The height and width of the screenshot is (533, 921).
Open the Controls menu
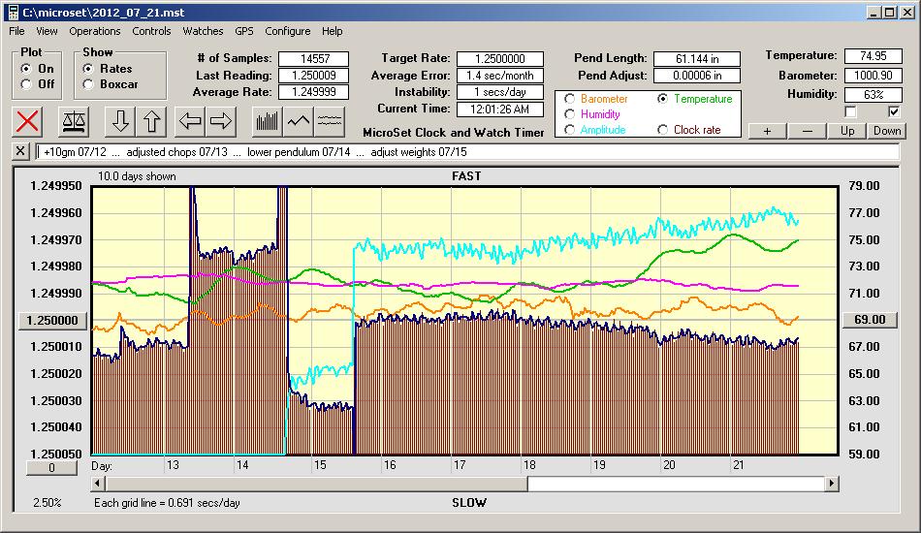[x=151, y=31]
